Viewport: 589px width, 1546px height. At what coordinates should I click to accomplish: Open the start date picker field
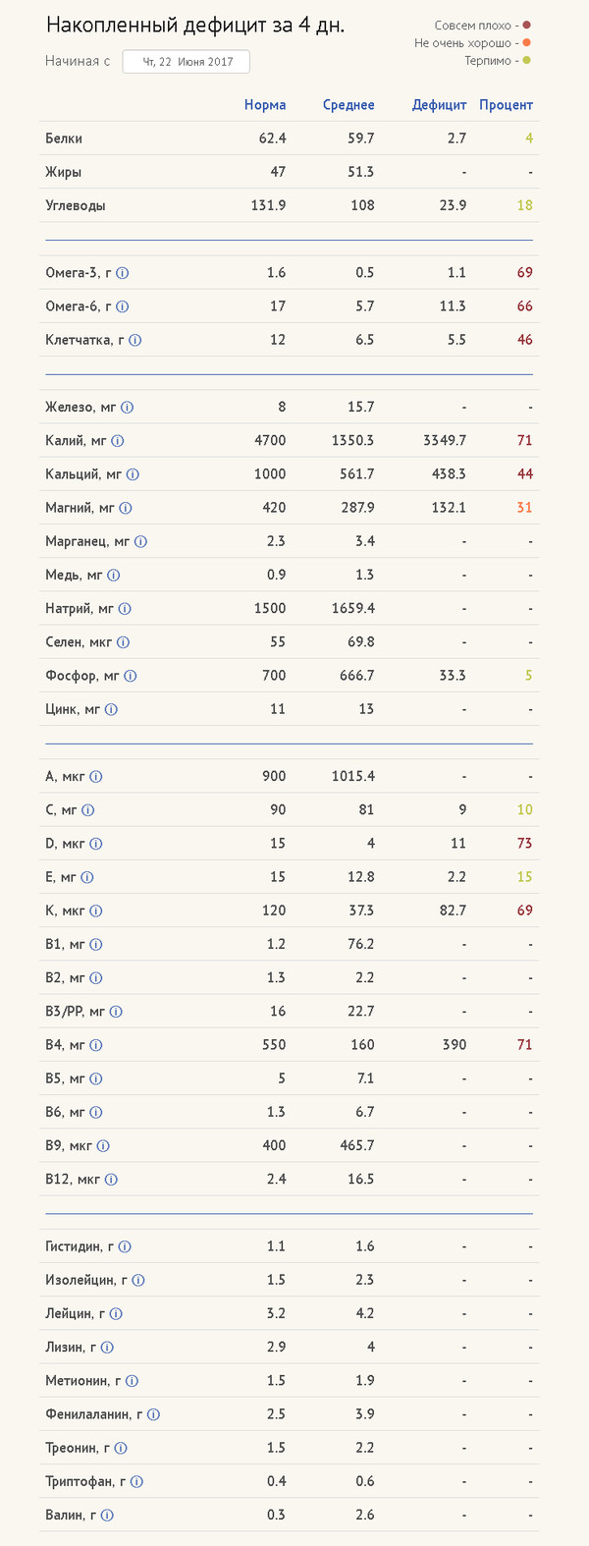[x=186, y=62]
